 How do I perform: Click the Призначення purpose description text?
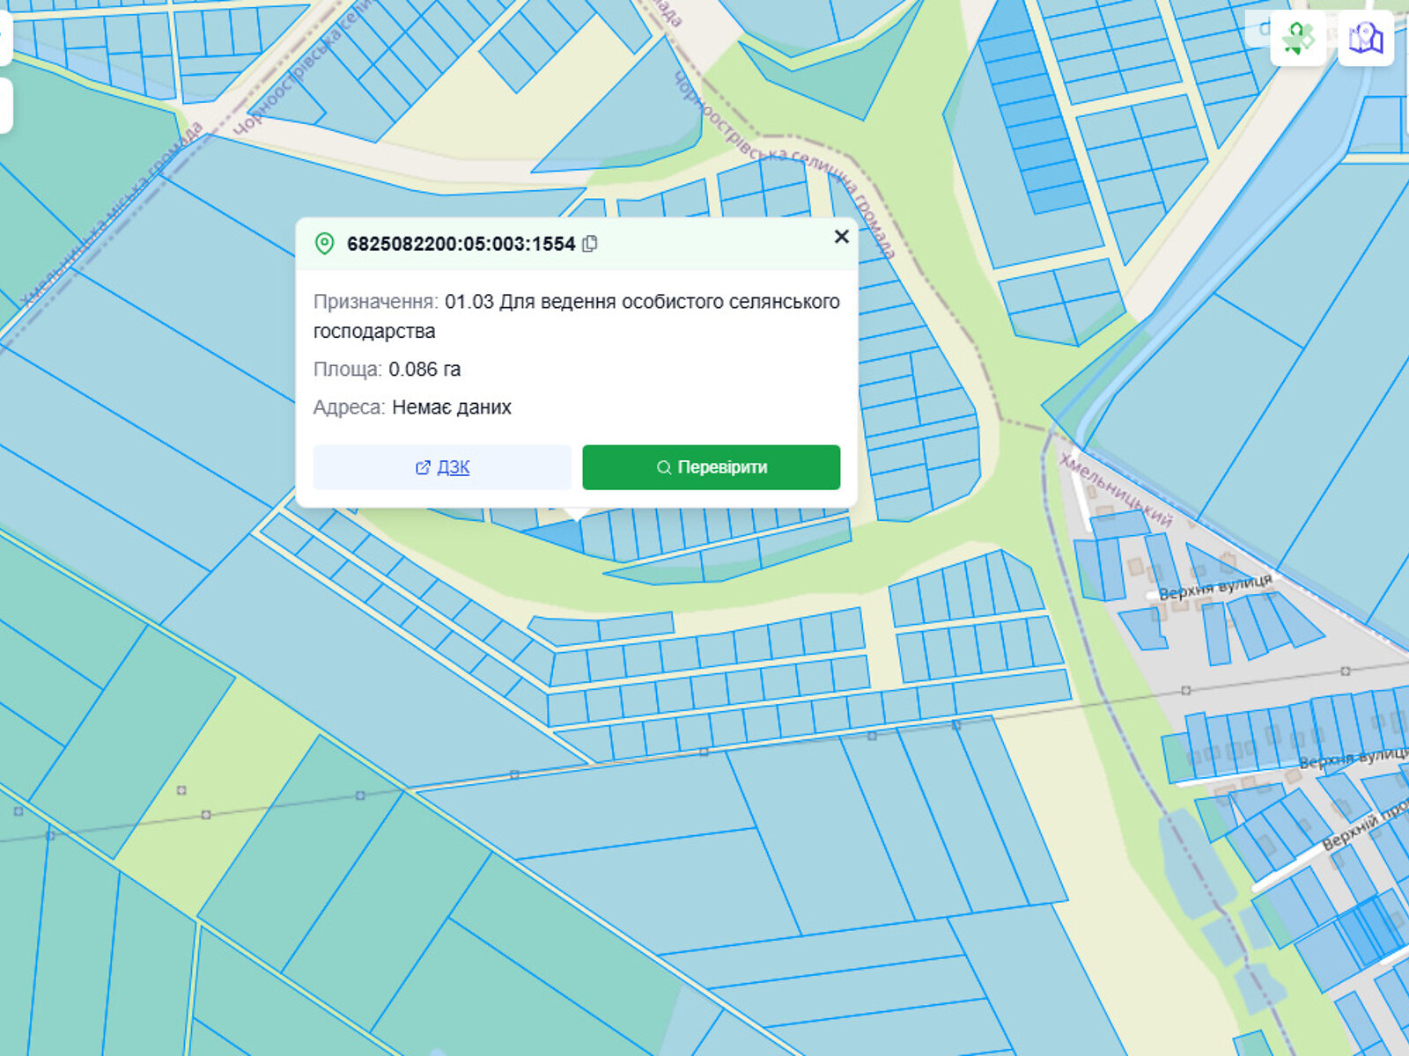pyautogui.click(x=576, y=316)
